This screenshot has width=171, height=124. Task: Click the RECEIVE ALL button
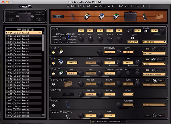[x=40, y=19]
